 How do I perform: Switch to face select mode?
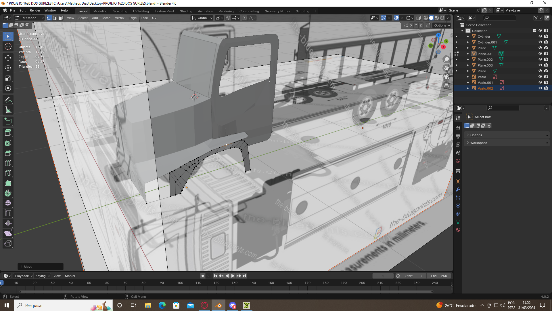(60, 18)
